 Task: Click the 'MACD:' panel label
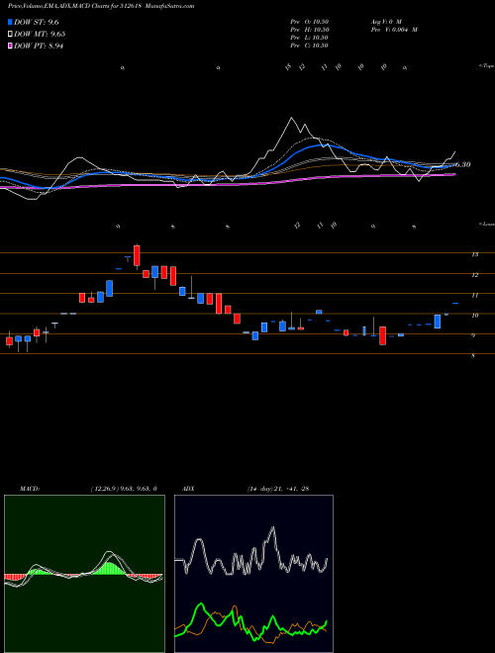[30, 489]
